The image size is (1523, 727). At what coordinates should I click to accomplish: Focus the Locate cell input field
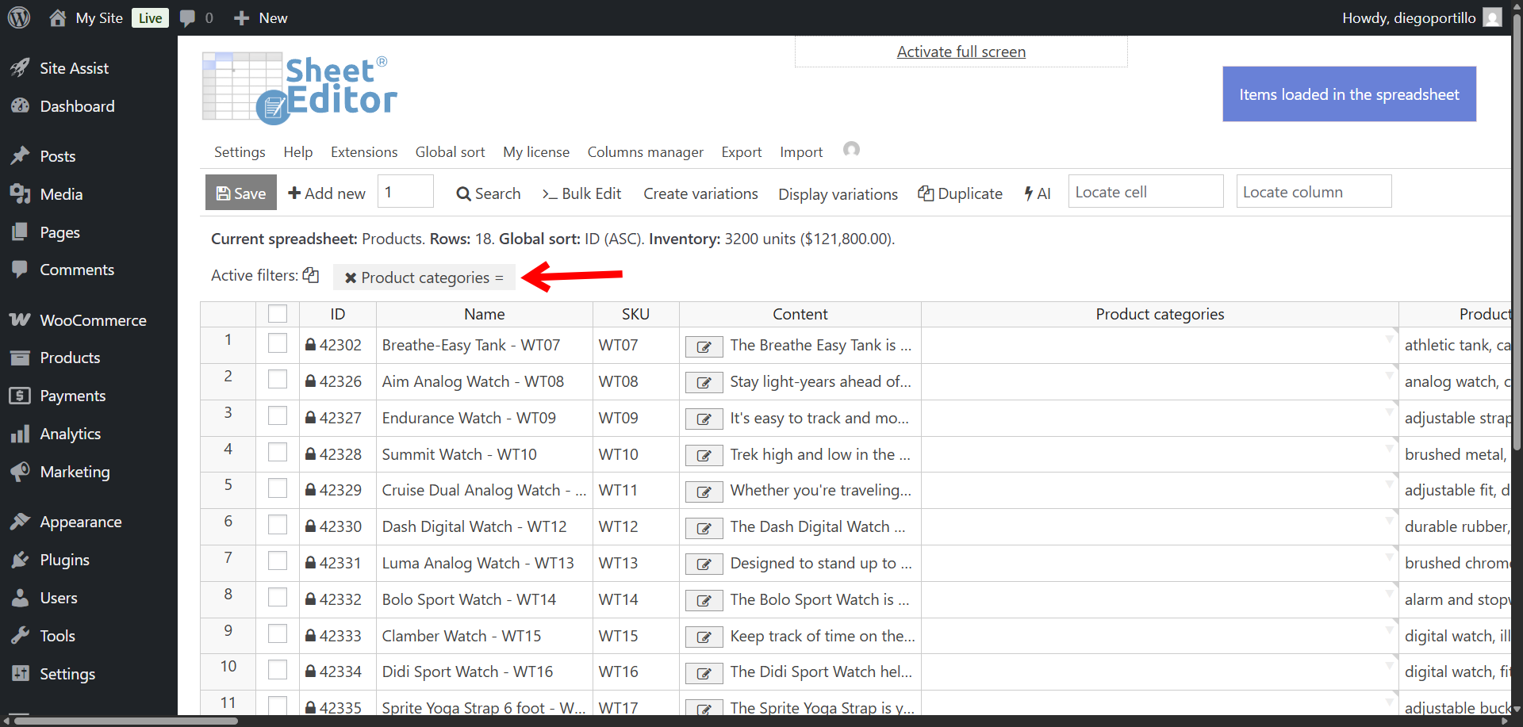coord(1145,192)
